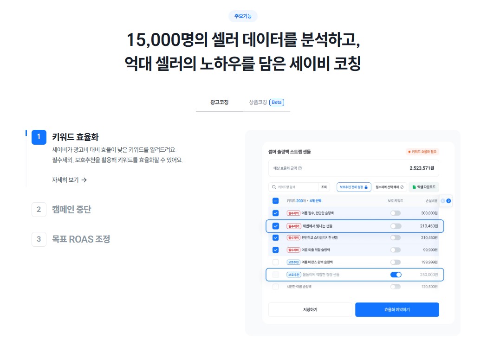Collapse step 1 키워드 효율화 section
The height and width of the screenshot is (352, 500).
tap(65, 137)
